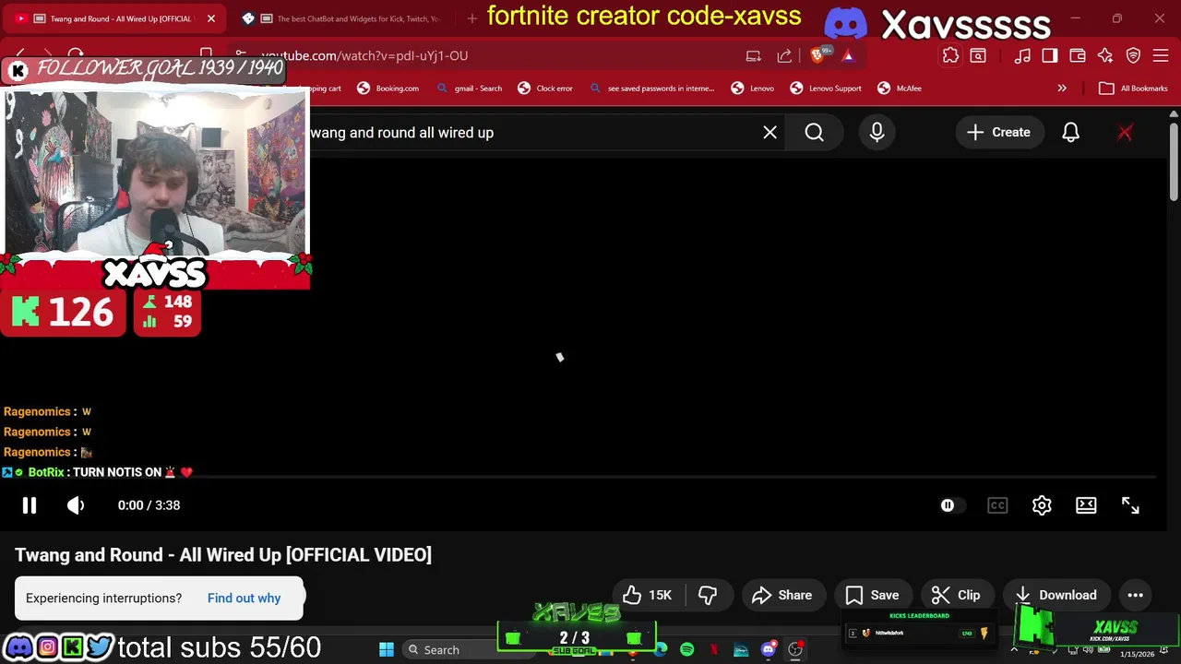Image resolution: width=1181 pixels, height=664 pixels.
Task: Download the video
Action: coord(1056,595)
